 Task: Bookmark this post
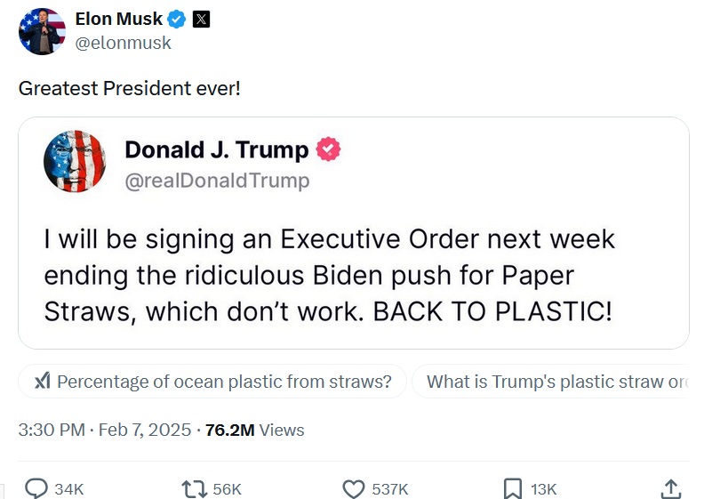click(513, 488)
